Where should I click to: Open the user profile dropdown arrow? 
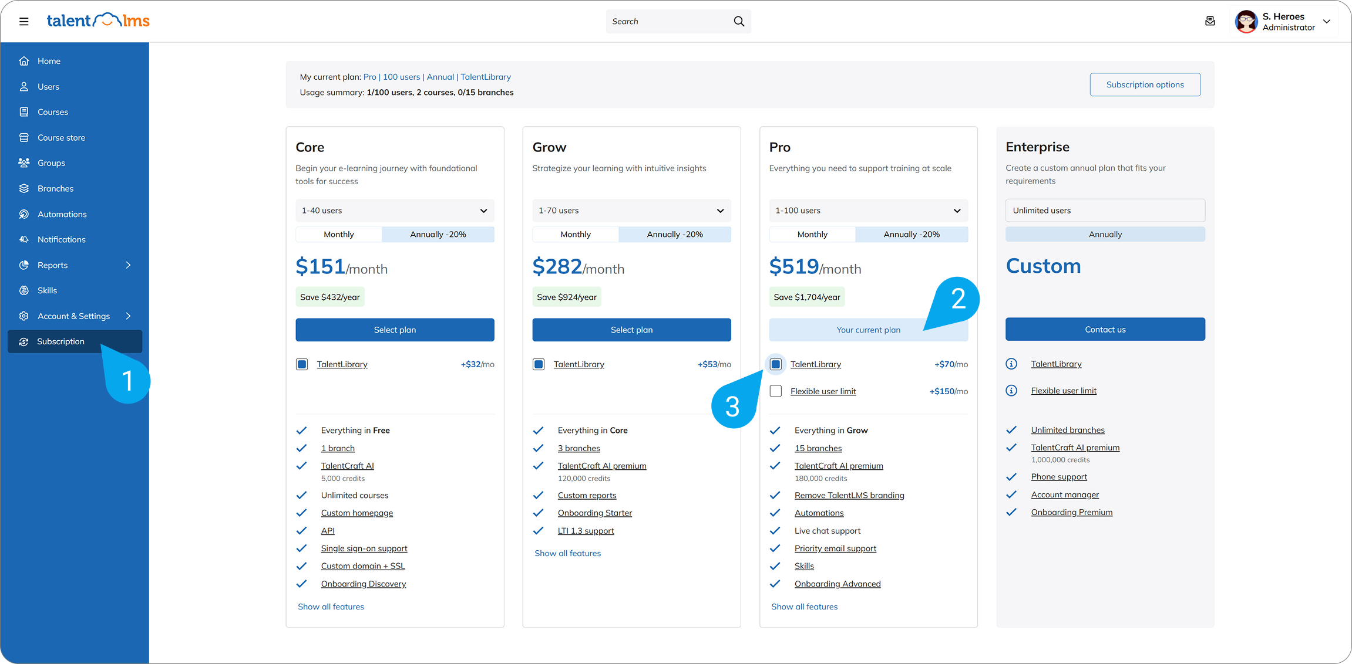1327,21
